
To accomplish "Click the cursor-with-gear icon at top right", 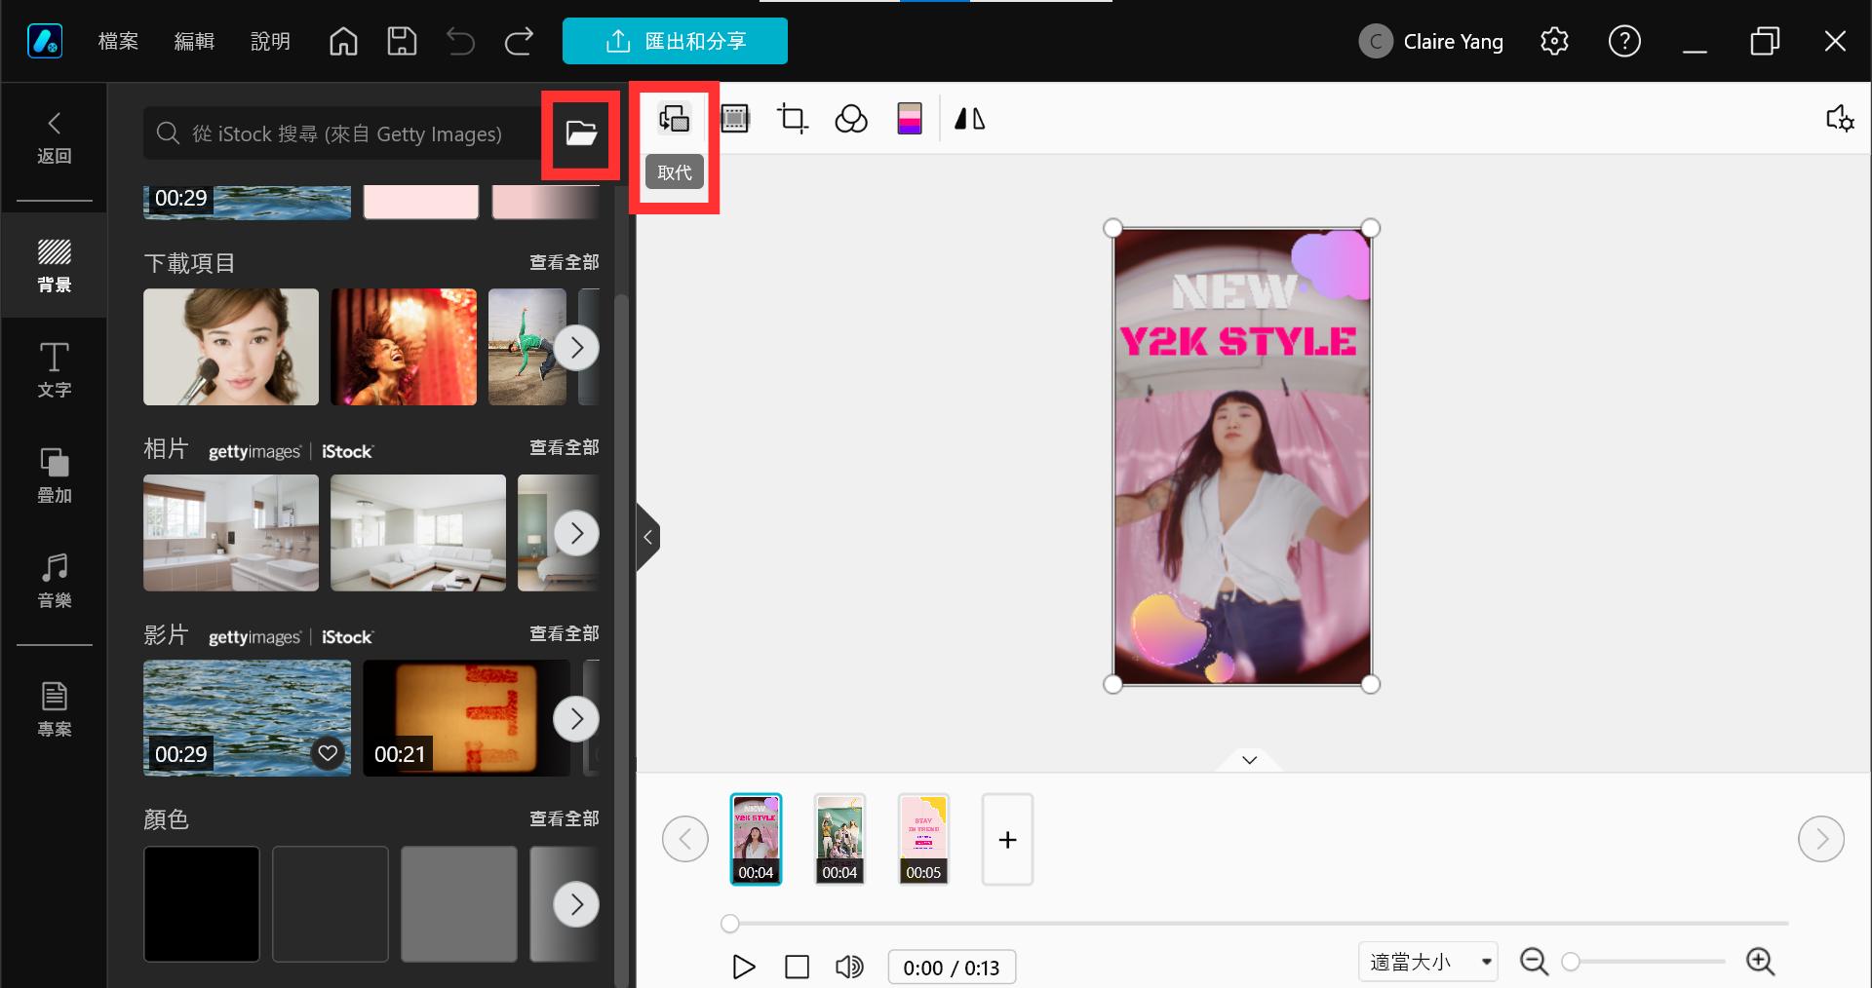I will (1840, 119).
